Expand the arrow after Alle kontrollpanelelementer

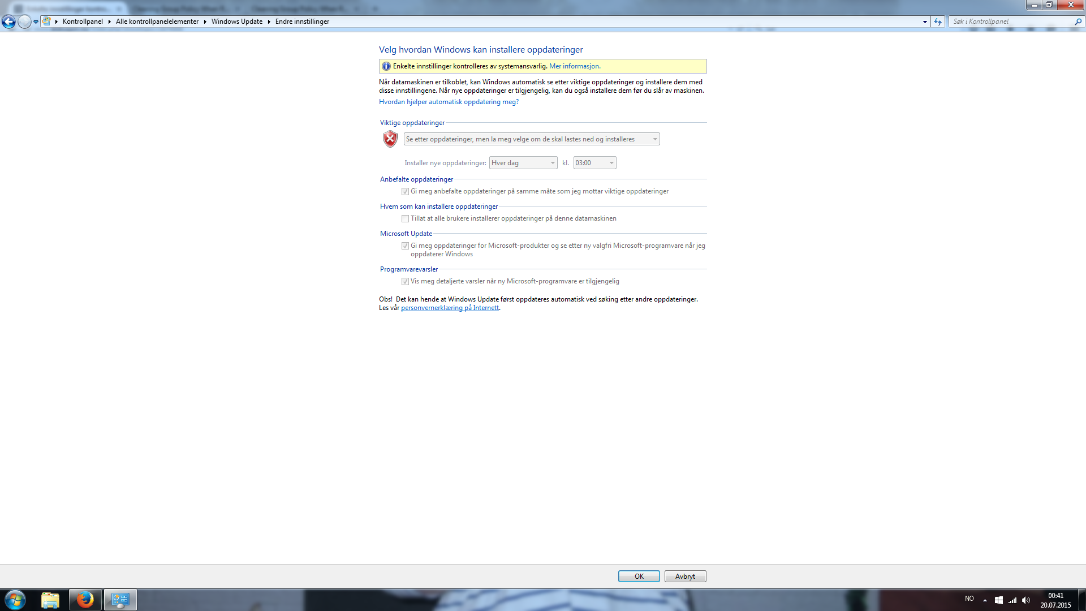point(205,21)
